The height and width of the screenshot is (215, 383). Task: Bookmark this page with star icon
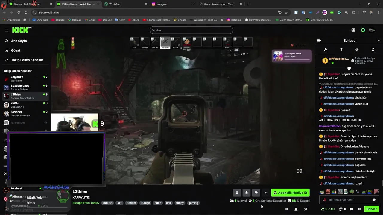[286, 13]
